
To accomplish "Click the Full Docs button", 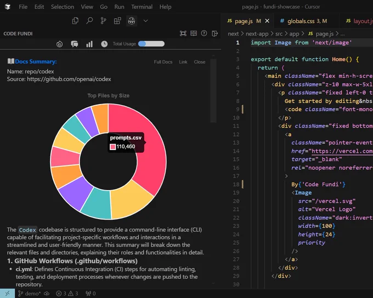I will (163, 62).
